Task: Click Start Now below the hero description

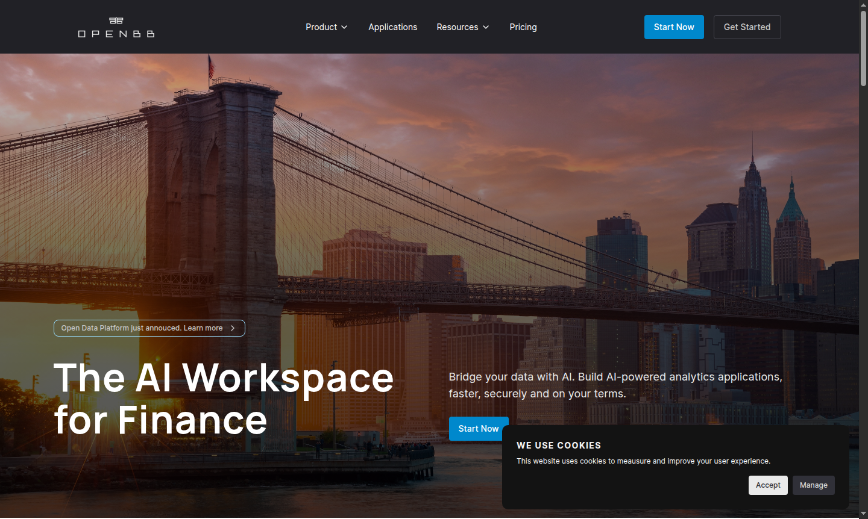Action: tap(477, 429)
